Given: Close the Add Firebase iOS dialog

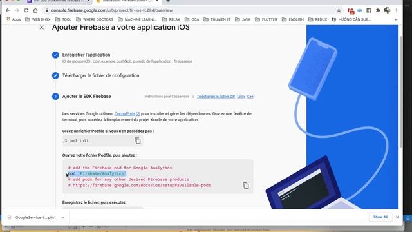Looking at the screenshot, I should tap(41, 27).
